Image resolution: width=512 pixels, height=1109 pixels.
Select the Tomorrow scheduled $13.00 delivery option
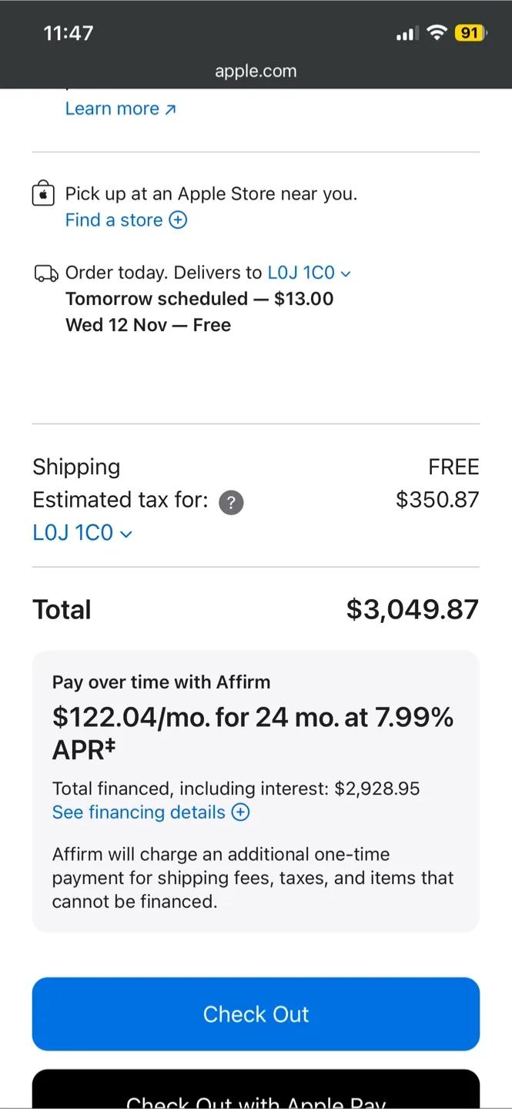click(199, 299)
